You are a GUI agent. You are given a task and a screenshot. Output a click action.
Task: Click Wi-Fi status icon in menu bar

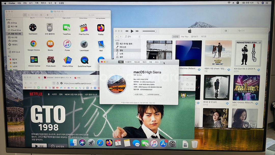[x=229, y=3]
